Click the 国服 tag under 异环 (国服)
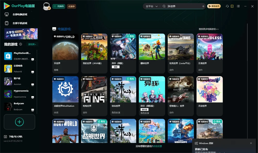 [116, 67]
